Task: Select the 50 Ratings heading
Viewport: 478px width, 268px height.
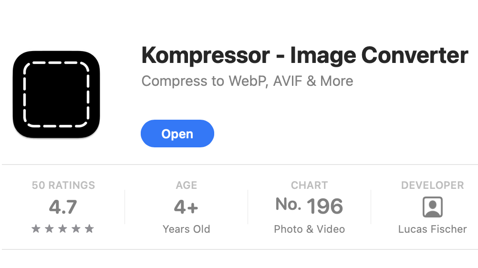Action: tap(63, 186)
